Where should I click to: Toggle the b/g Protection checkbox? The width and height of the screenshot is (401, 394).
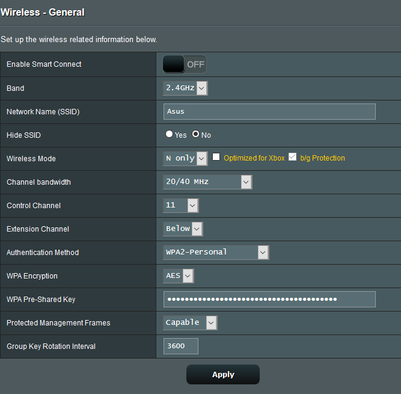pos(292,156)
